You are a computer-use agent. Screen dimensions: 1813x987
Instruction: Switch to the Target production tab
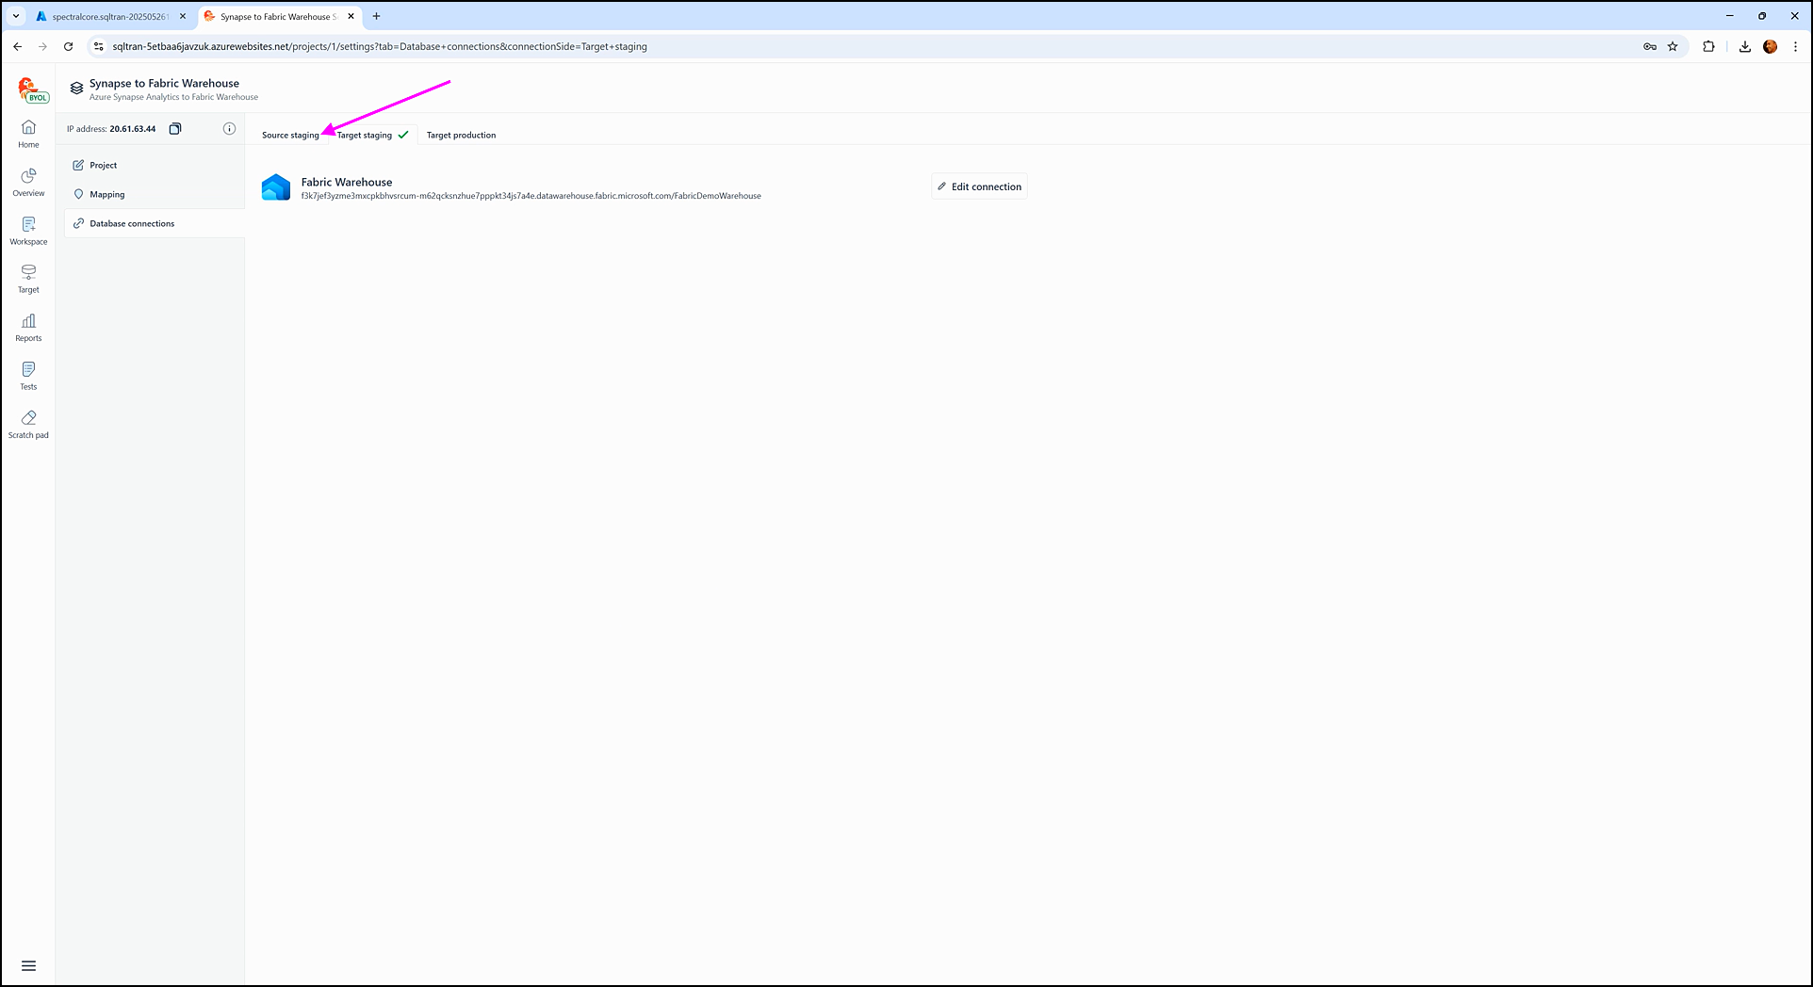pos(461,135)
